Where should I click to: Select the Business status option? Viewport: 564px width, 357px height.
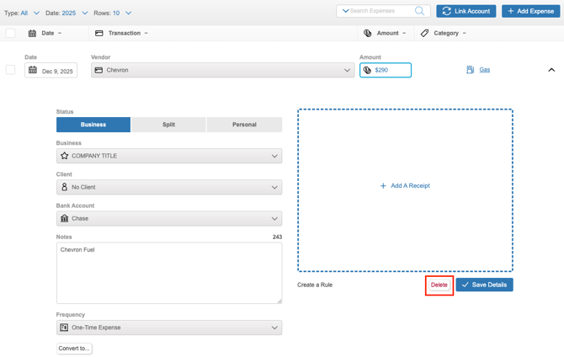[93, 125]
